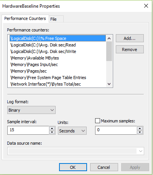The width and height of the screenshot is (153, 175).
Task: Click Cancel to discard changes
Action: [104, 167]
